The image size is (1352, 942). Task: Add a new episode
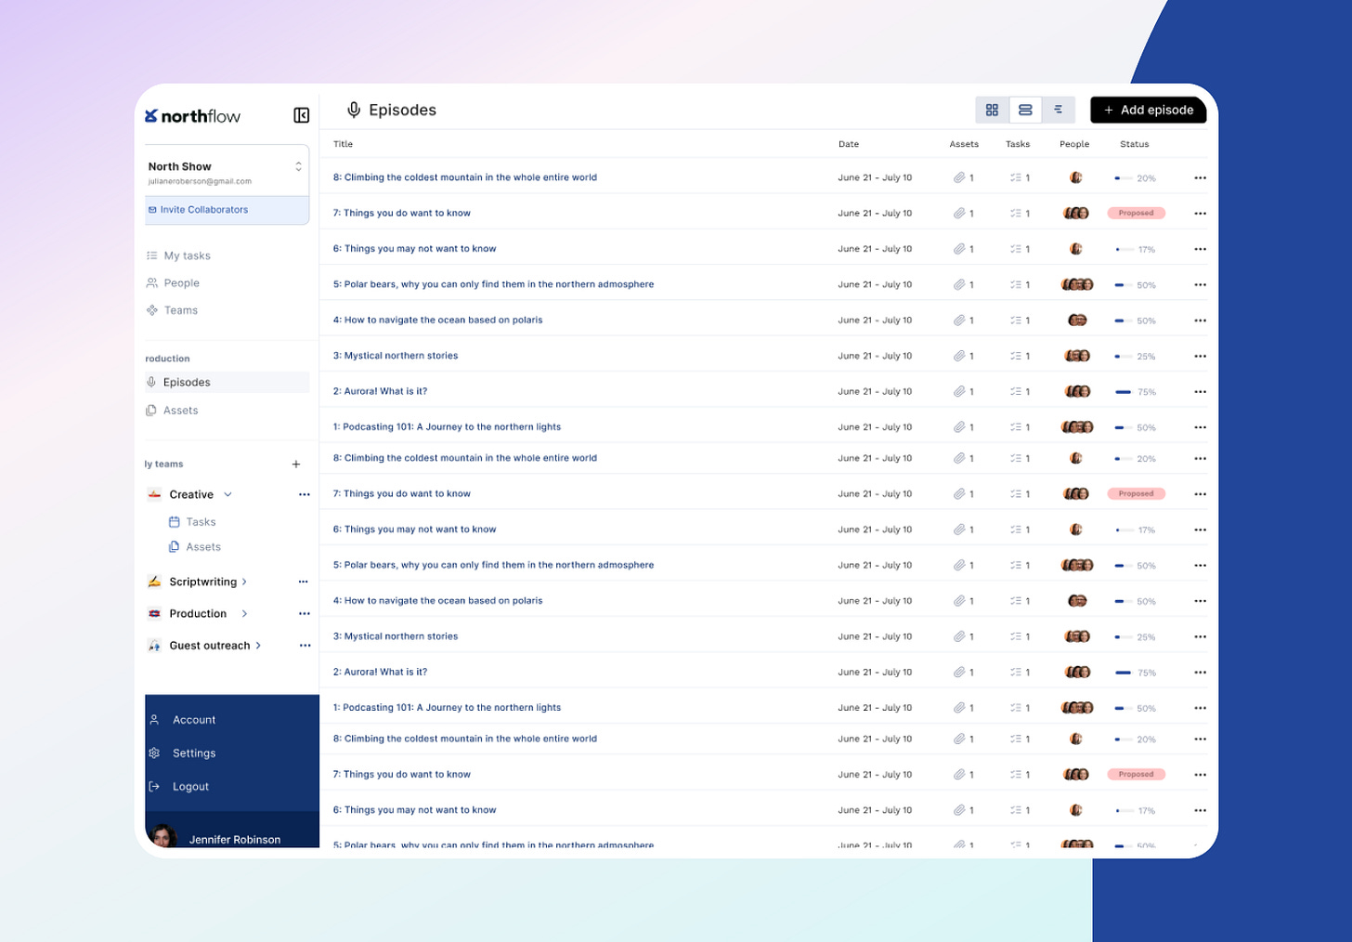pos(1149,110)
